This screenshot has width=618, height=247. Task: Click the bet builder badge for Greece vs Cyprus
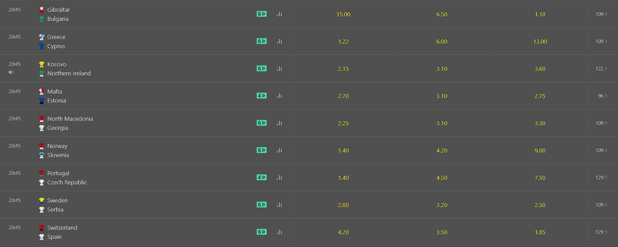pyautogui.click(x=261, y=41)
